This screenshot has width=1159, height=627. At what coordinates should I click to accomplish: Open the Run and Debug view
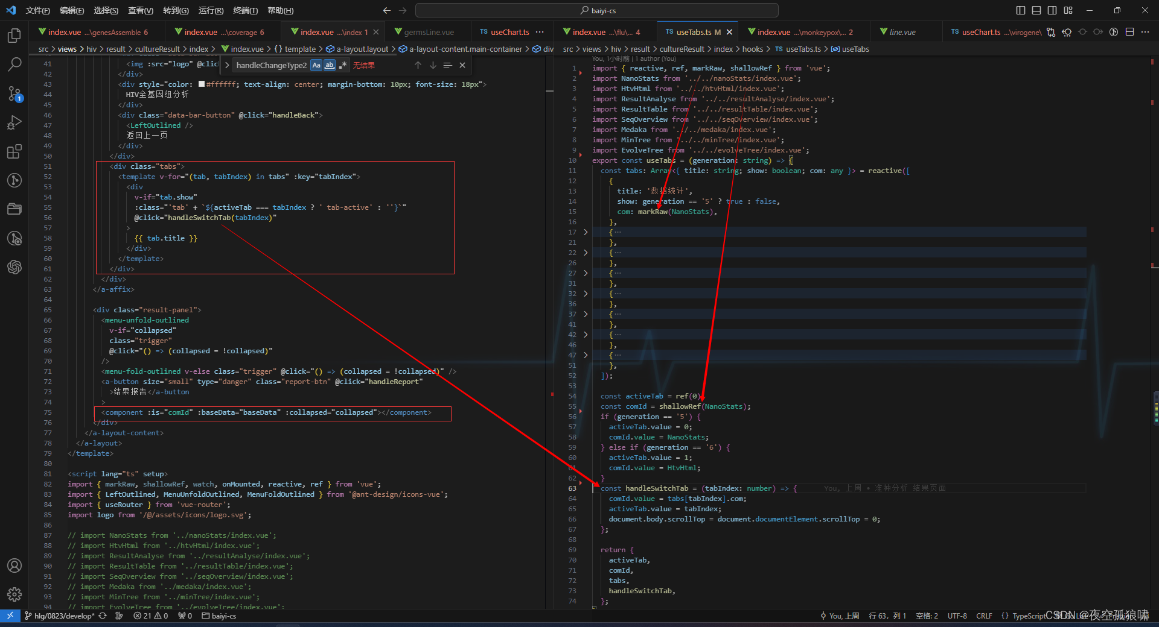pyautogui.click(x=14, y=122)
